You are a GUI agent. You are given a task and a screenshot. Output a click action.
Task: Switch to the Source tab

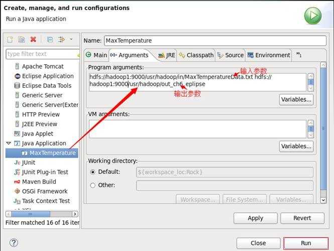click(231, 55)
